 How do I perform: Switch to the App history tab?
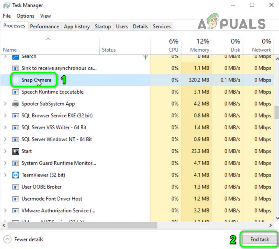coord(77,26)
